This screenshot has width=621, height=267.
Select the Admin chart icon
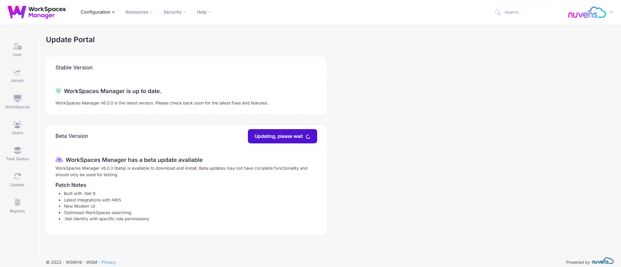pyautogui.click(x=17, y=72)
